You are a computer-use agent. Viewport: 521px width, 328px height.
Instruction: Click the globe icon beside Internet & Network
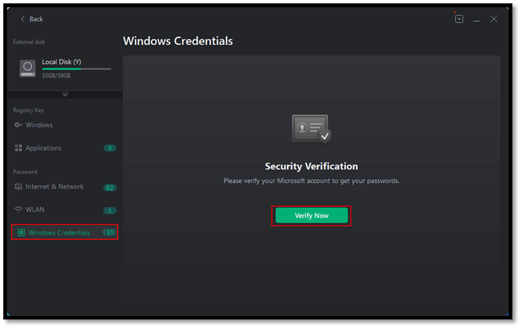pos(18,187)
